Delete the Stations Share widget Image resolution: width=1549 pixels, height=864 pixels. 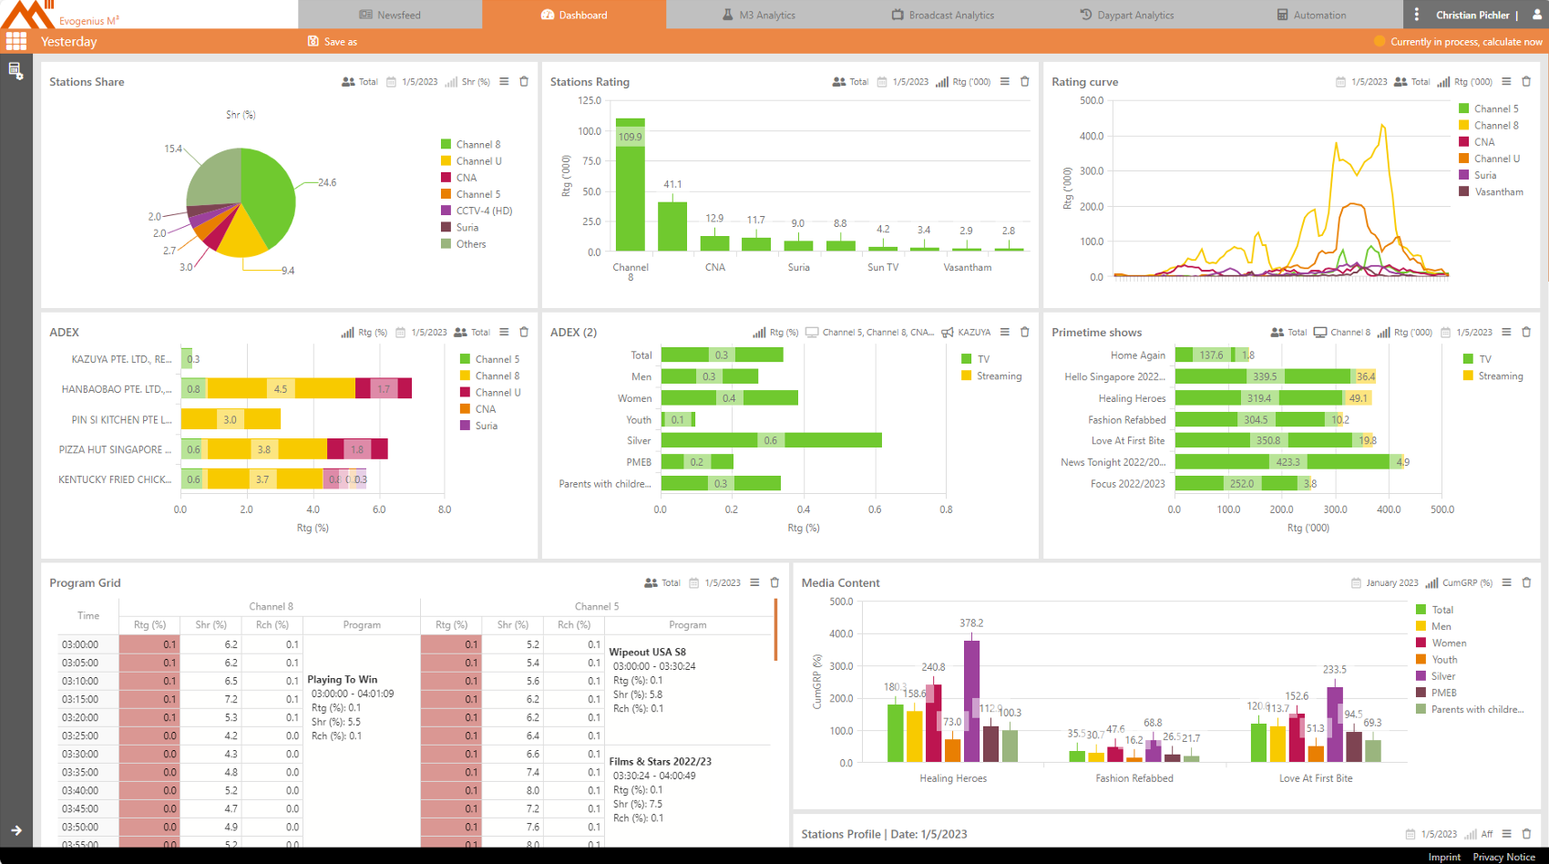point(524,81)
